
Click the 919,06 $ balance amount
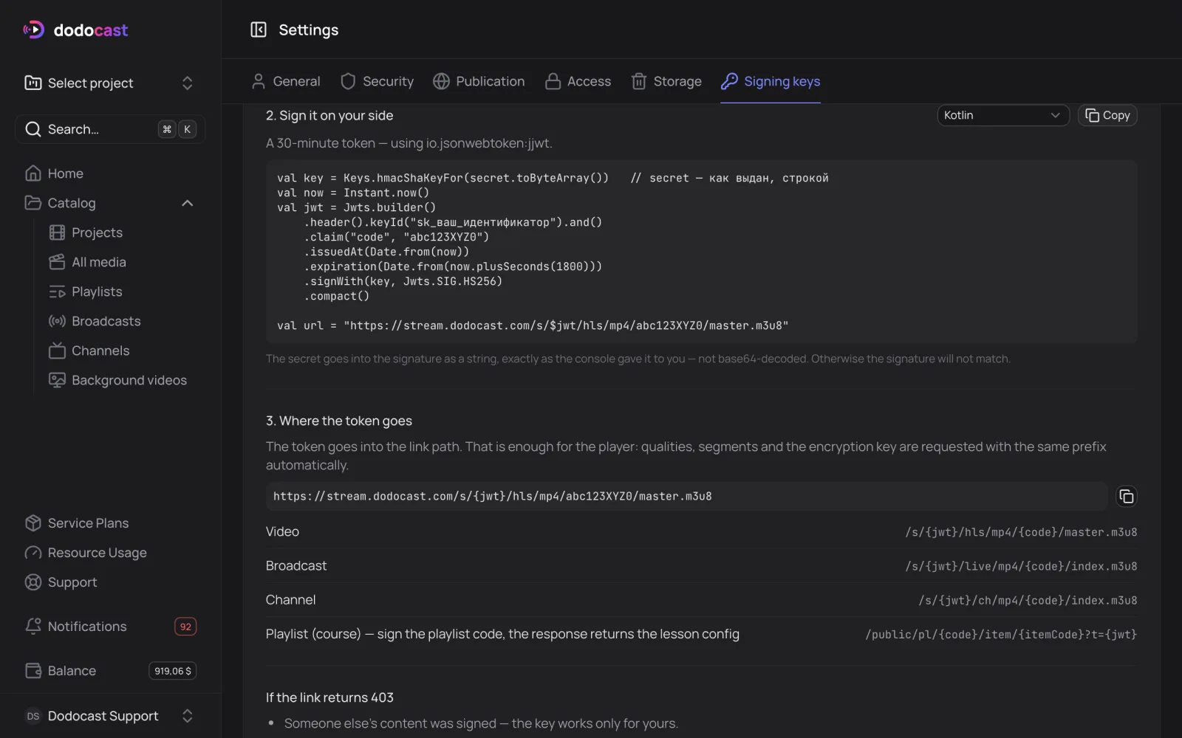tap(173, 671)
